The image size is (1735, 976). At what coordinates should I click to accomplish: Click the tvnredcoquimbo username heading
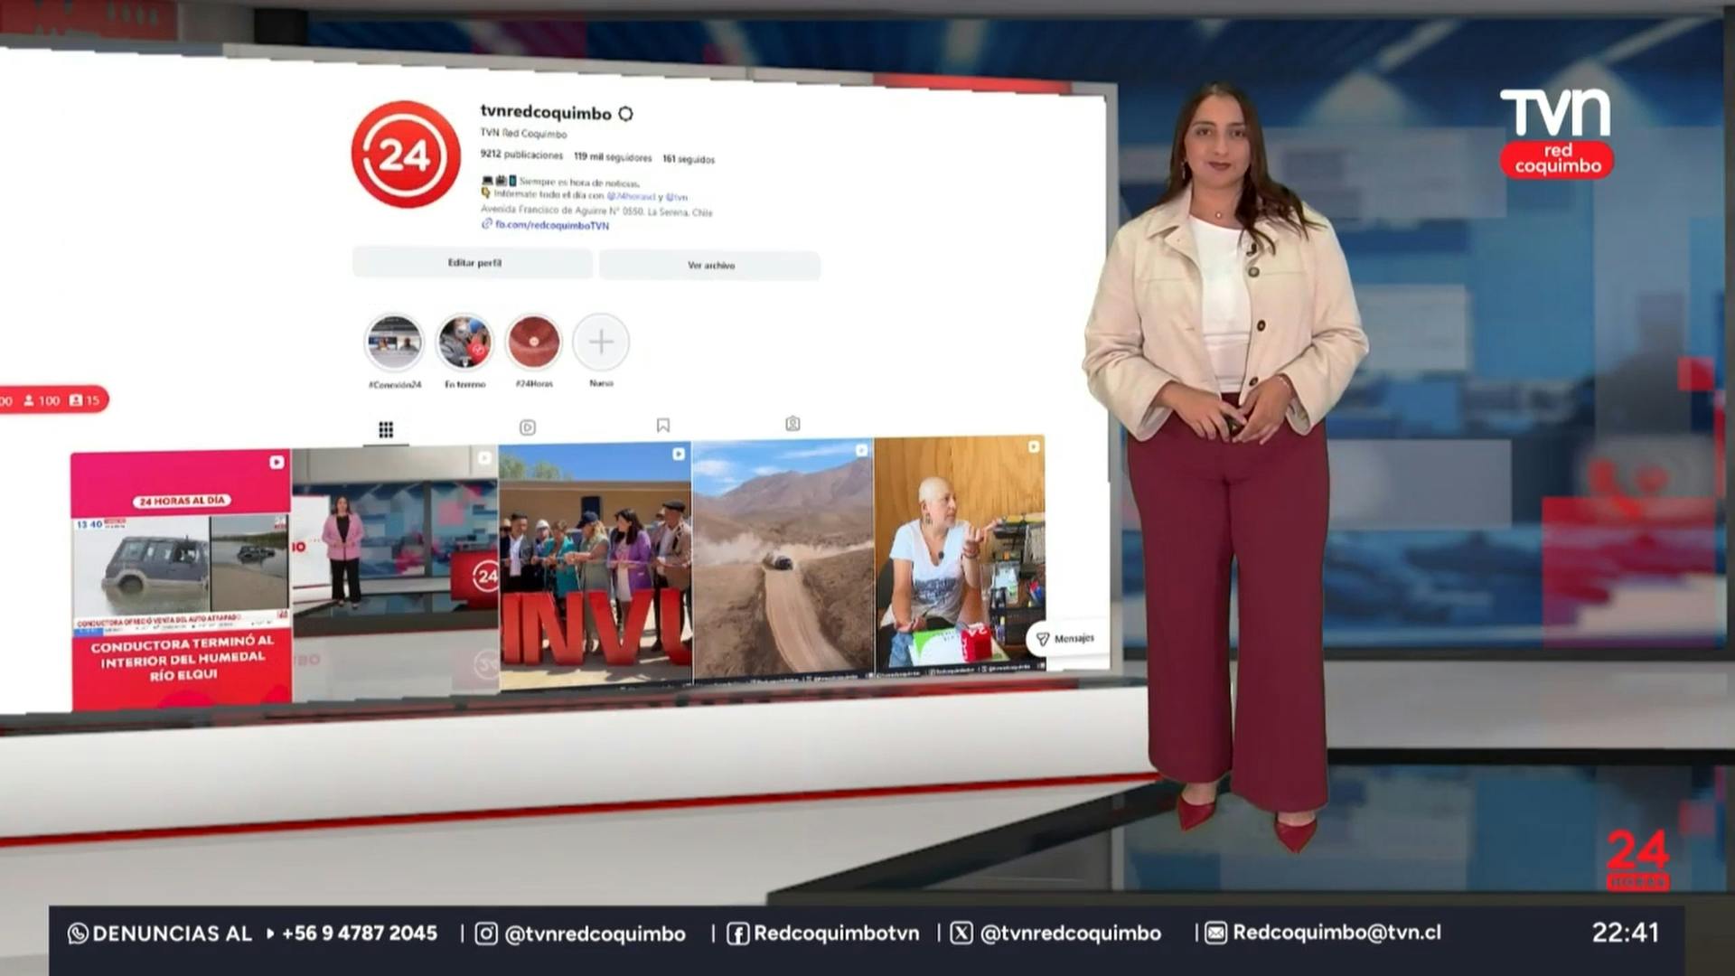point(546,112)
